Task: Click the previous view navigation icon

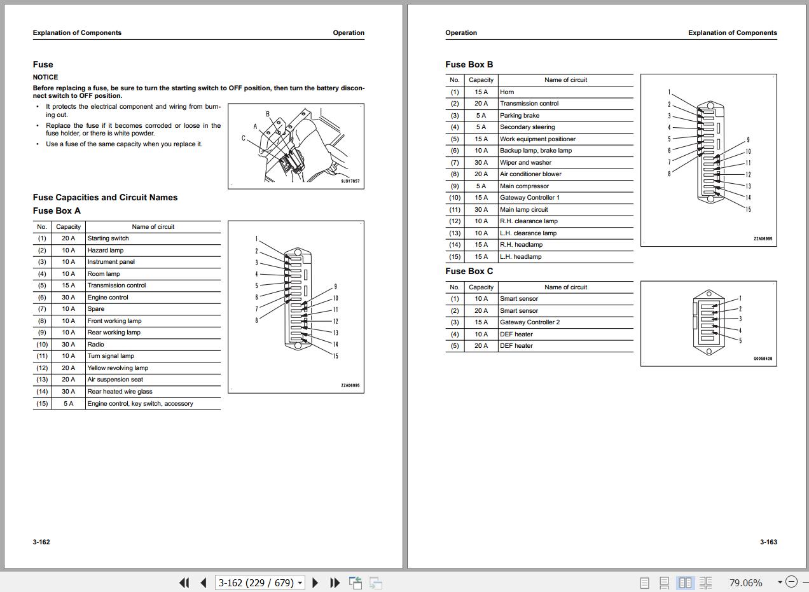Action: click(356, 582)
